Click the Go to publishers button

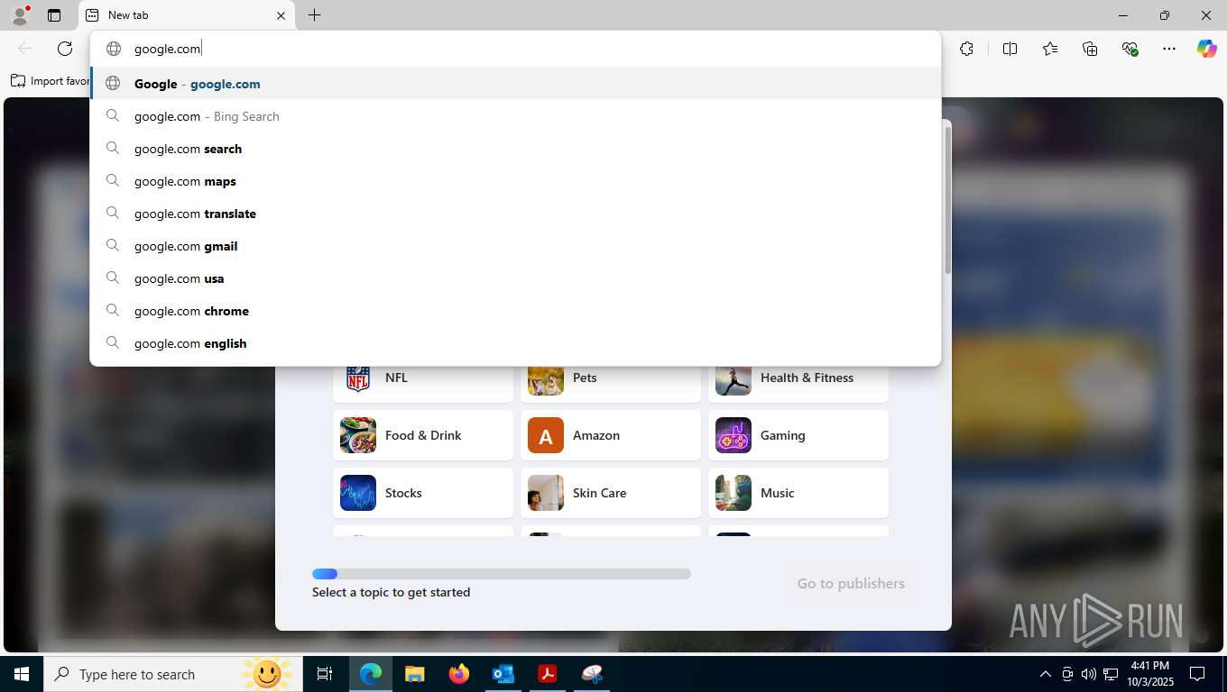click(x=851, y=584)
